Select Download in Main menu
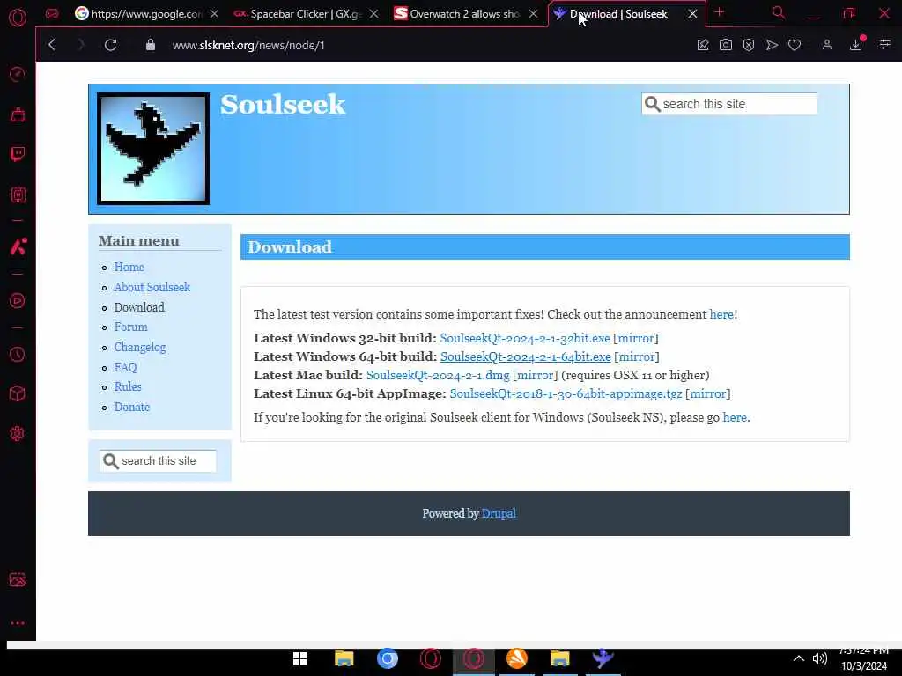The image size is (902, 676). pyautogui.click(x=139, y=307)
